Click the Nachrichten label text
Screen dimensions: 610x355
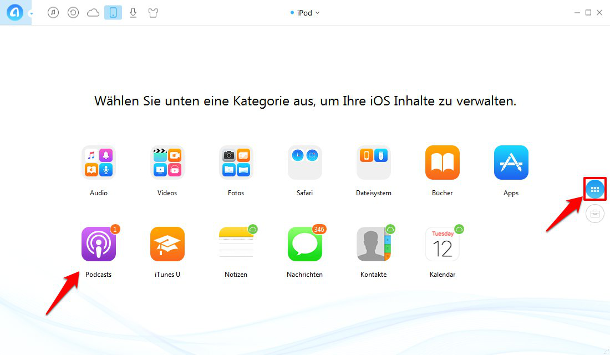pos(304,275)
